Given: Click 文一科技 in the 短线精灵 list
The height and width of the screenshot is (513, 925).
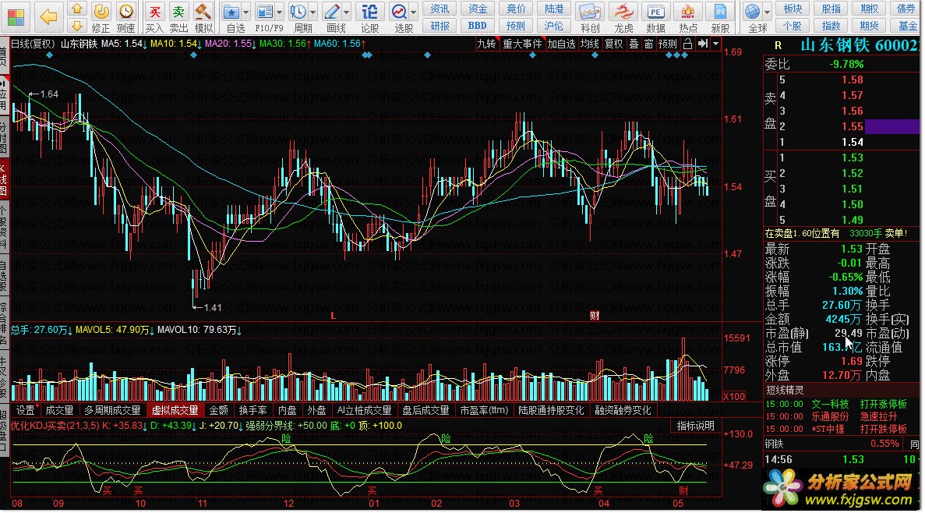Looking at the screenshot, I should [x=830, y=405].
